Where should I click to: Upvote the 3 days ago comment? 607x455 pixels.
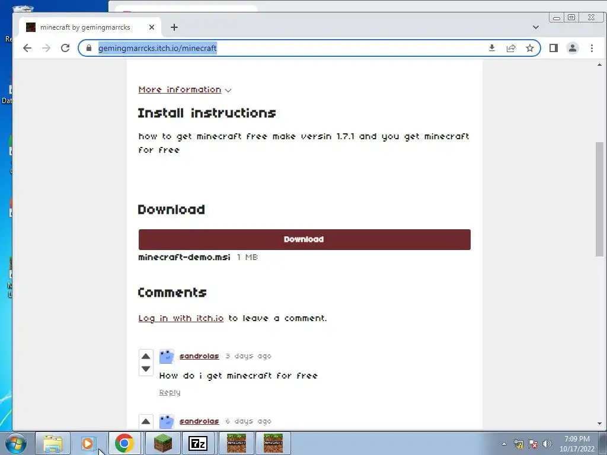pyautogui.click(x=146, y=356)
